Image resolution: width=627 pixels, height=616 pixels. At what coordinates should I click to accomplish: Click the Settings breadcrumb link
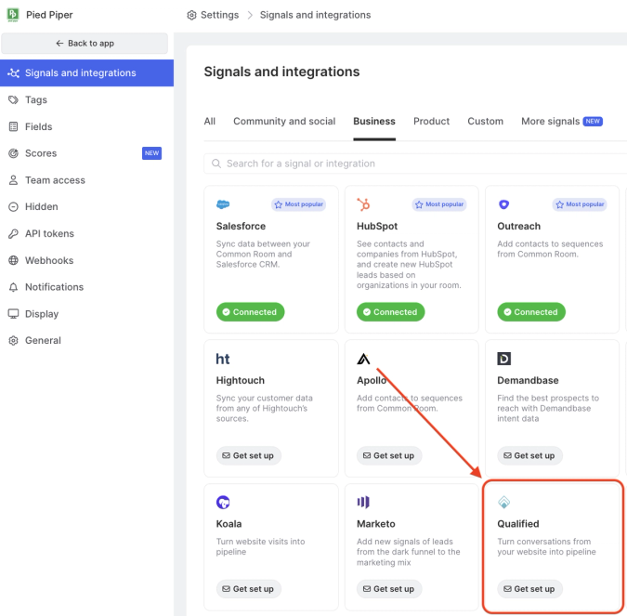coord(219,15)
